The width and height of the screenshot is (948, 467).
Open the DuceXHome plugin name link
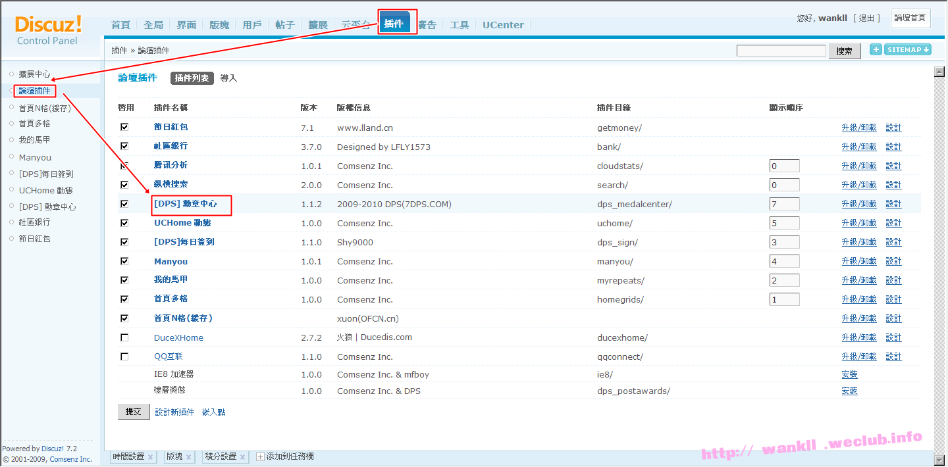click(178, 338)
